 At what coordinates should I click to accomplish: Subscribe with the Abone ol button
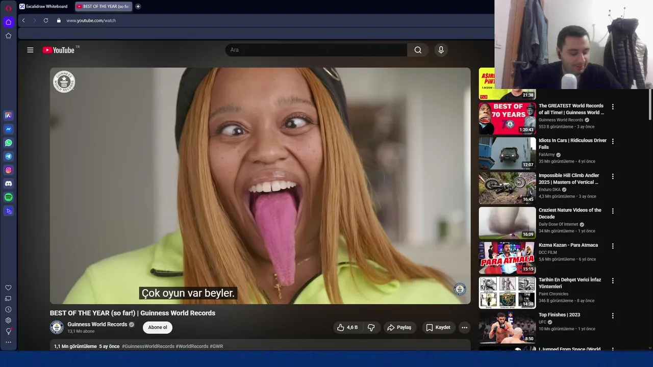(x=158, y=327)
